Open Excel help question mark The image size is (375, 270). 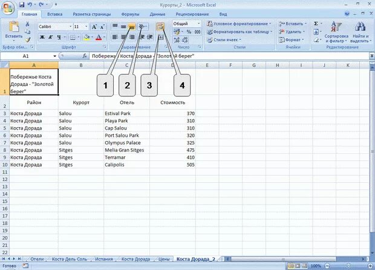(347, 14)
